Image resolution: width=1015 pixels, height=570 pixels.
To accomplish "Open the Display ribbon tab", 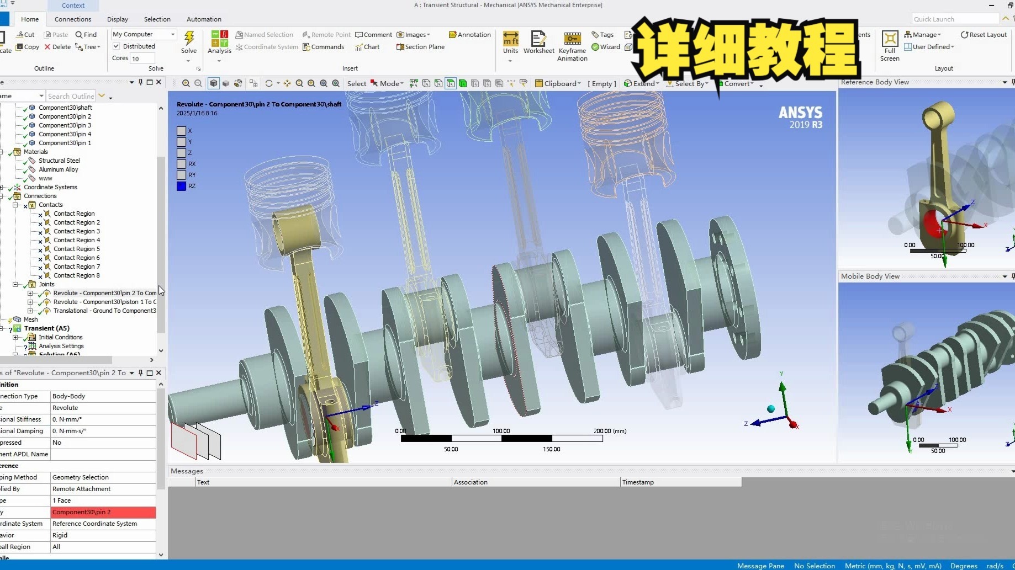I will [x=118, y=19].
